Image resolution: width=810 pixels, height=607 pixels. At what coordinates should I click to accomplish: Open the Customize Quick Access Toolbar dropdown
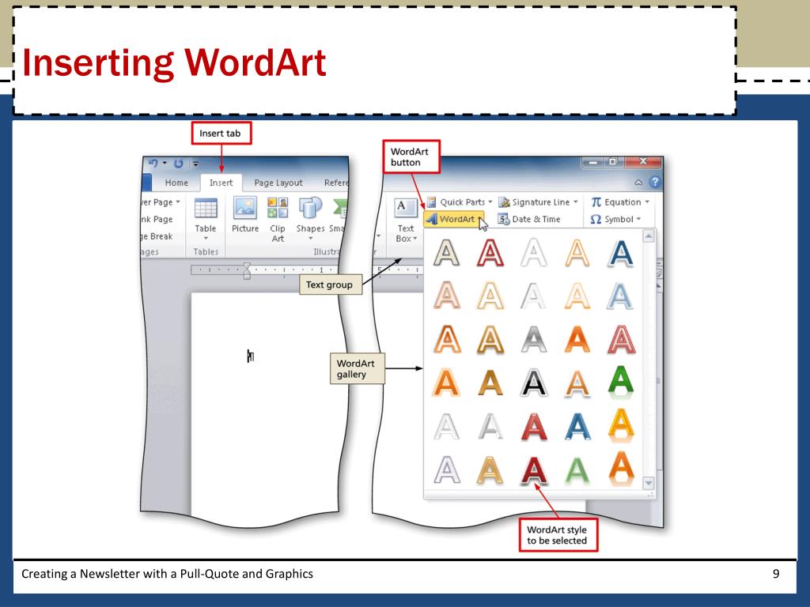(x=196, y=164)
